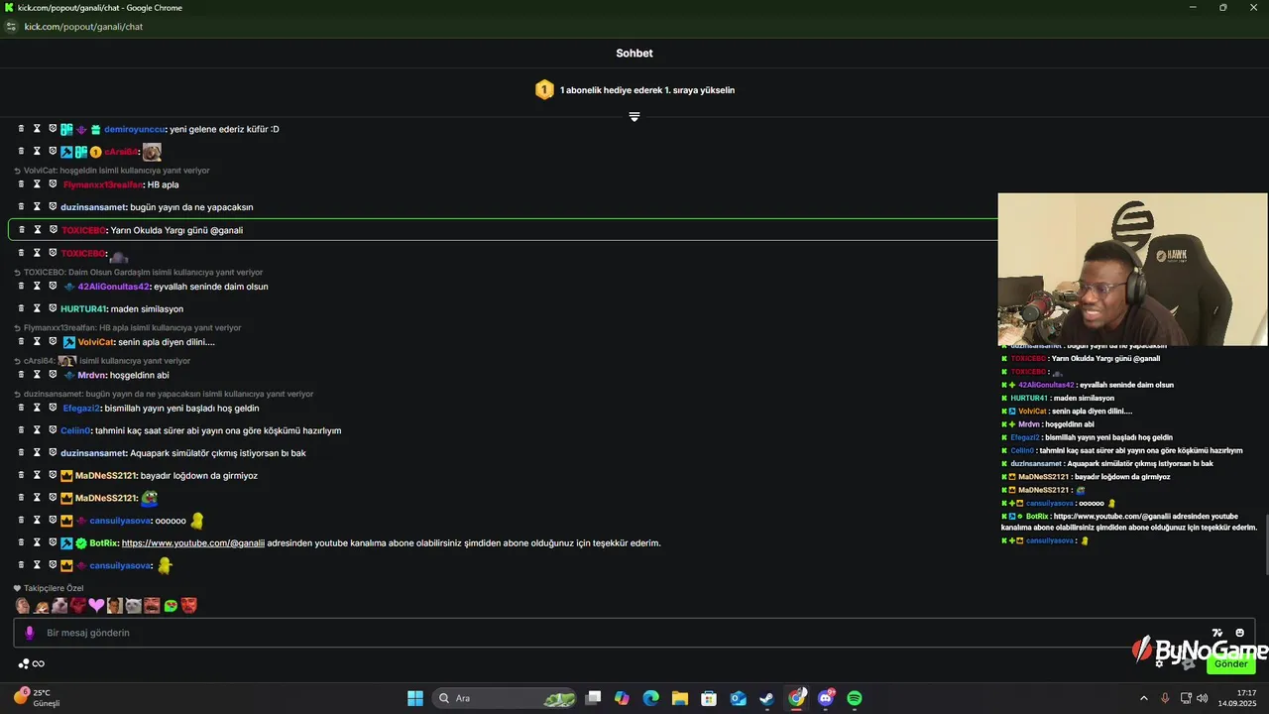Image resolution: width=1269 pixels, height=714 pixels.
Task: Click the Sohbet header title
Action: point(634,54)
